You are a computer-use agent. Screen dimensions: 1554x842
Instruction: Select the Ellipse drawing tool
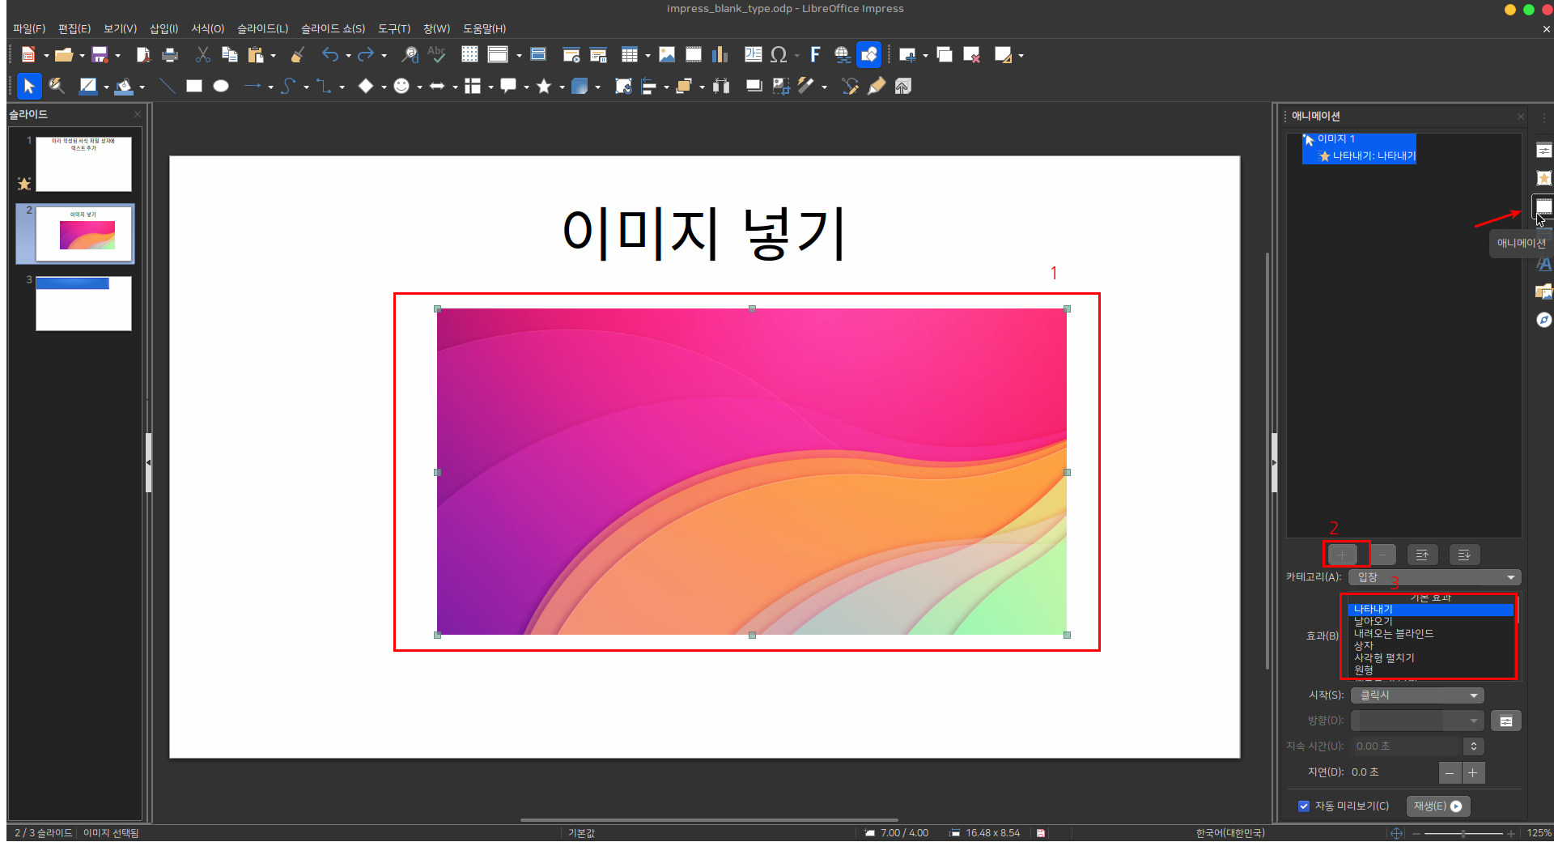click(x=221, y=86)
